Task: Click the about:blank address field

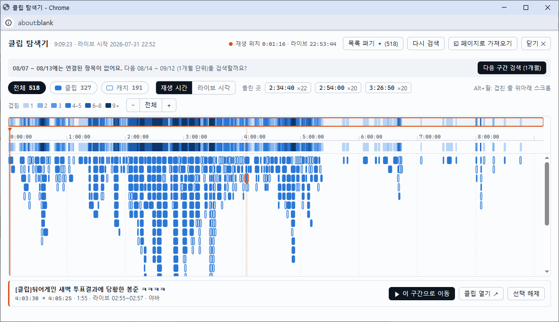Action: pyautogui.click(x=35, y=23)
